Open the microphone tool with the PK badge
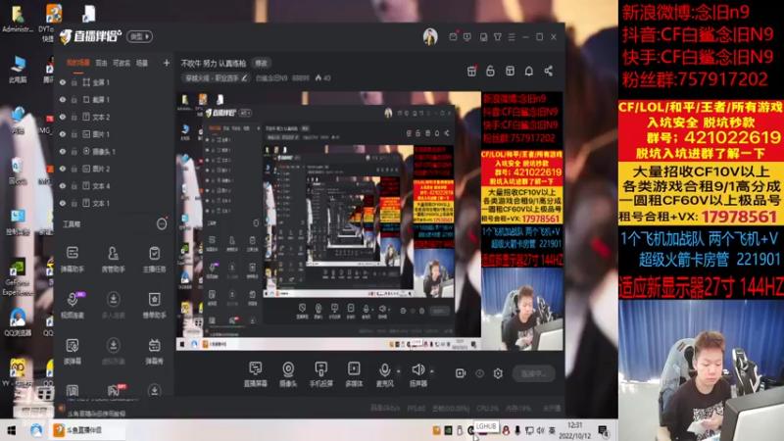 click(73, 305)
